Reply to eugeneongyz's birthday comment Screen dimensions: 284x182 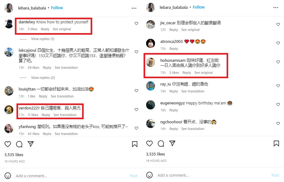click(x=173, y=110)
